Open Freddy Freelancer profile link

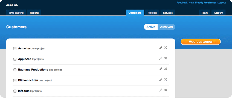206,3
